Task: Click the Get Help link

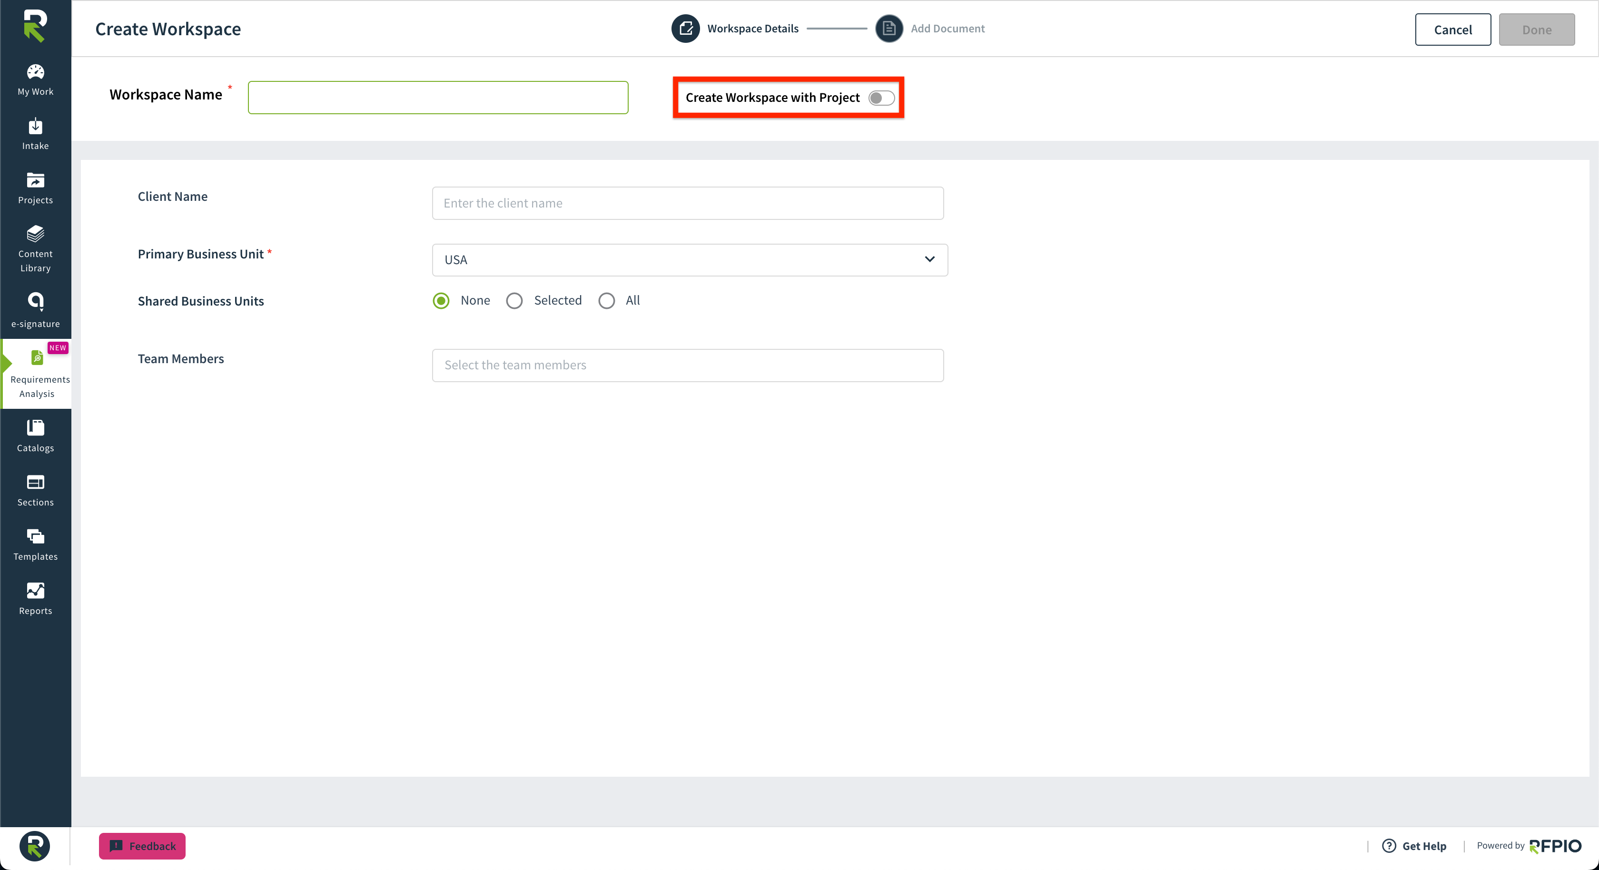Action: tap(1424, 846)
